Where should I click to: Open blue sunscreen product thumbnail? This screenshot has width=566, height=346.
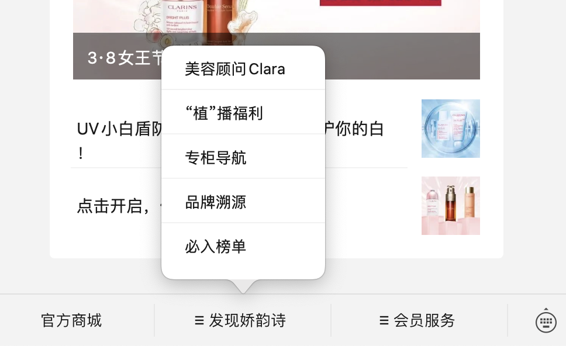(450, 129)
